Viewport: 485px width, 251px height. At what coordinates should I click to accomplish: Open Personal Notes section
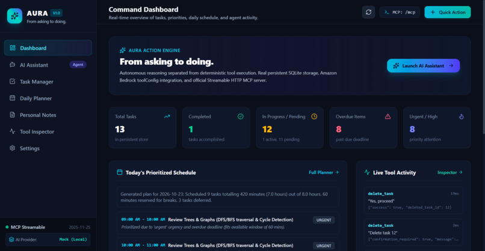coord(48,115)
